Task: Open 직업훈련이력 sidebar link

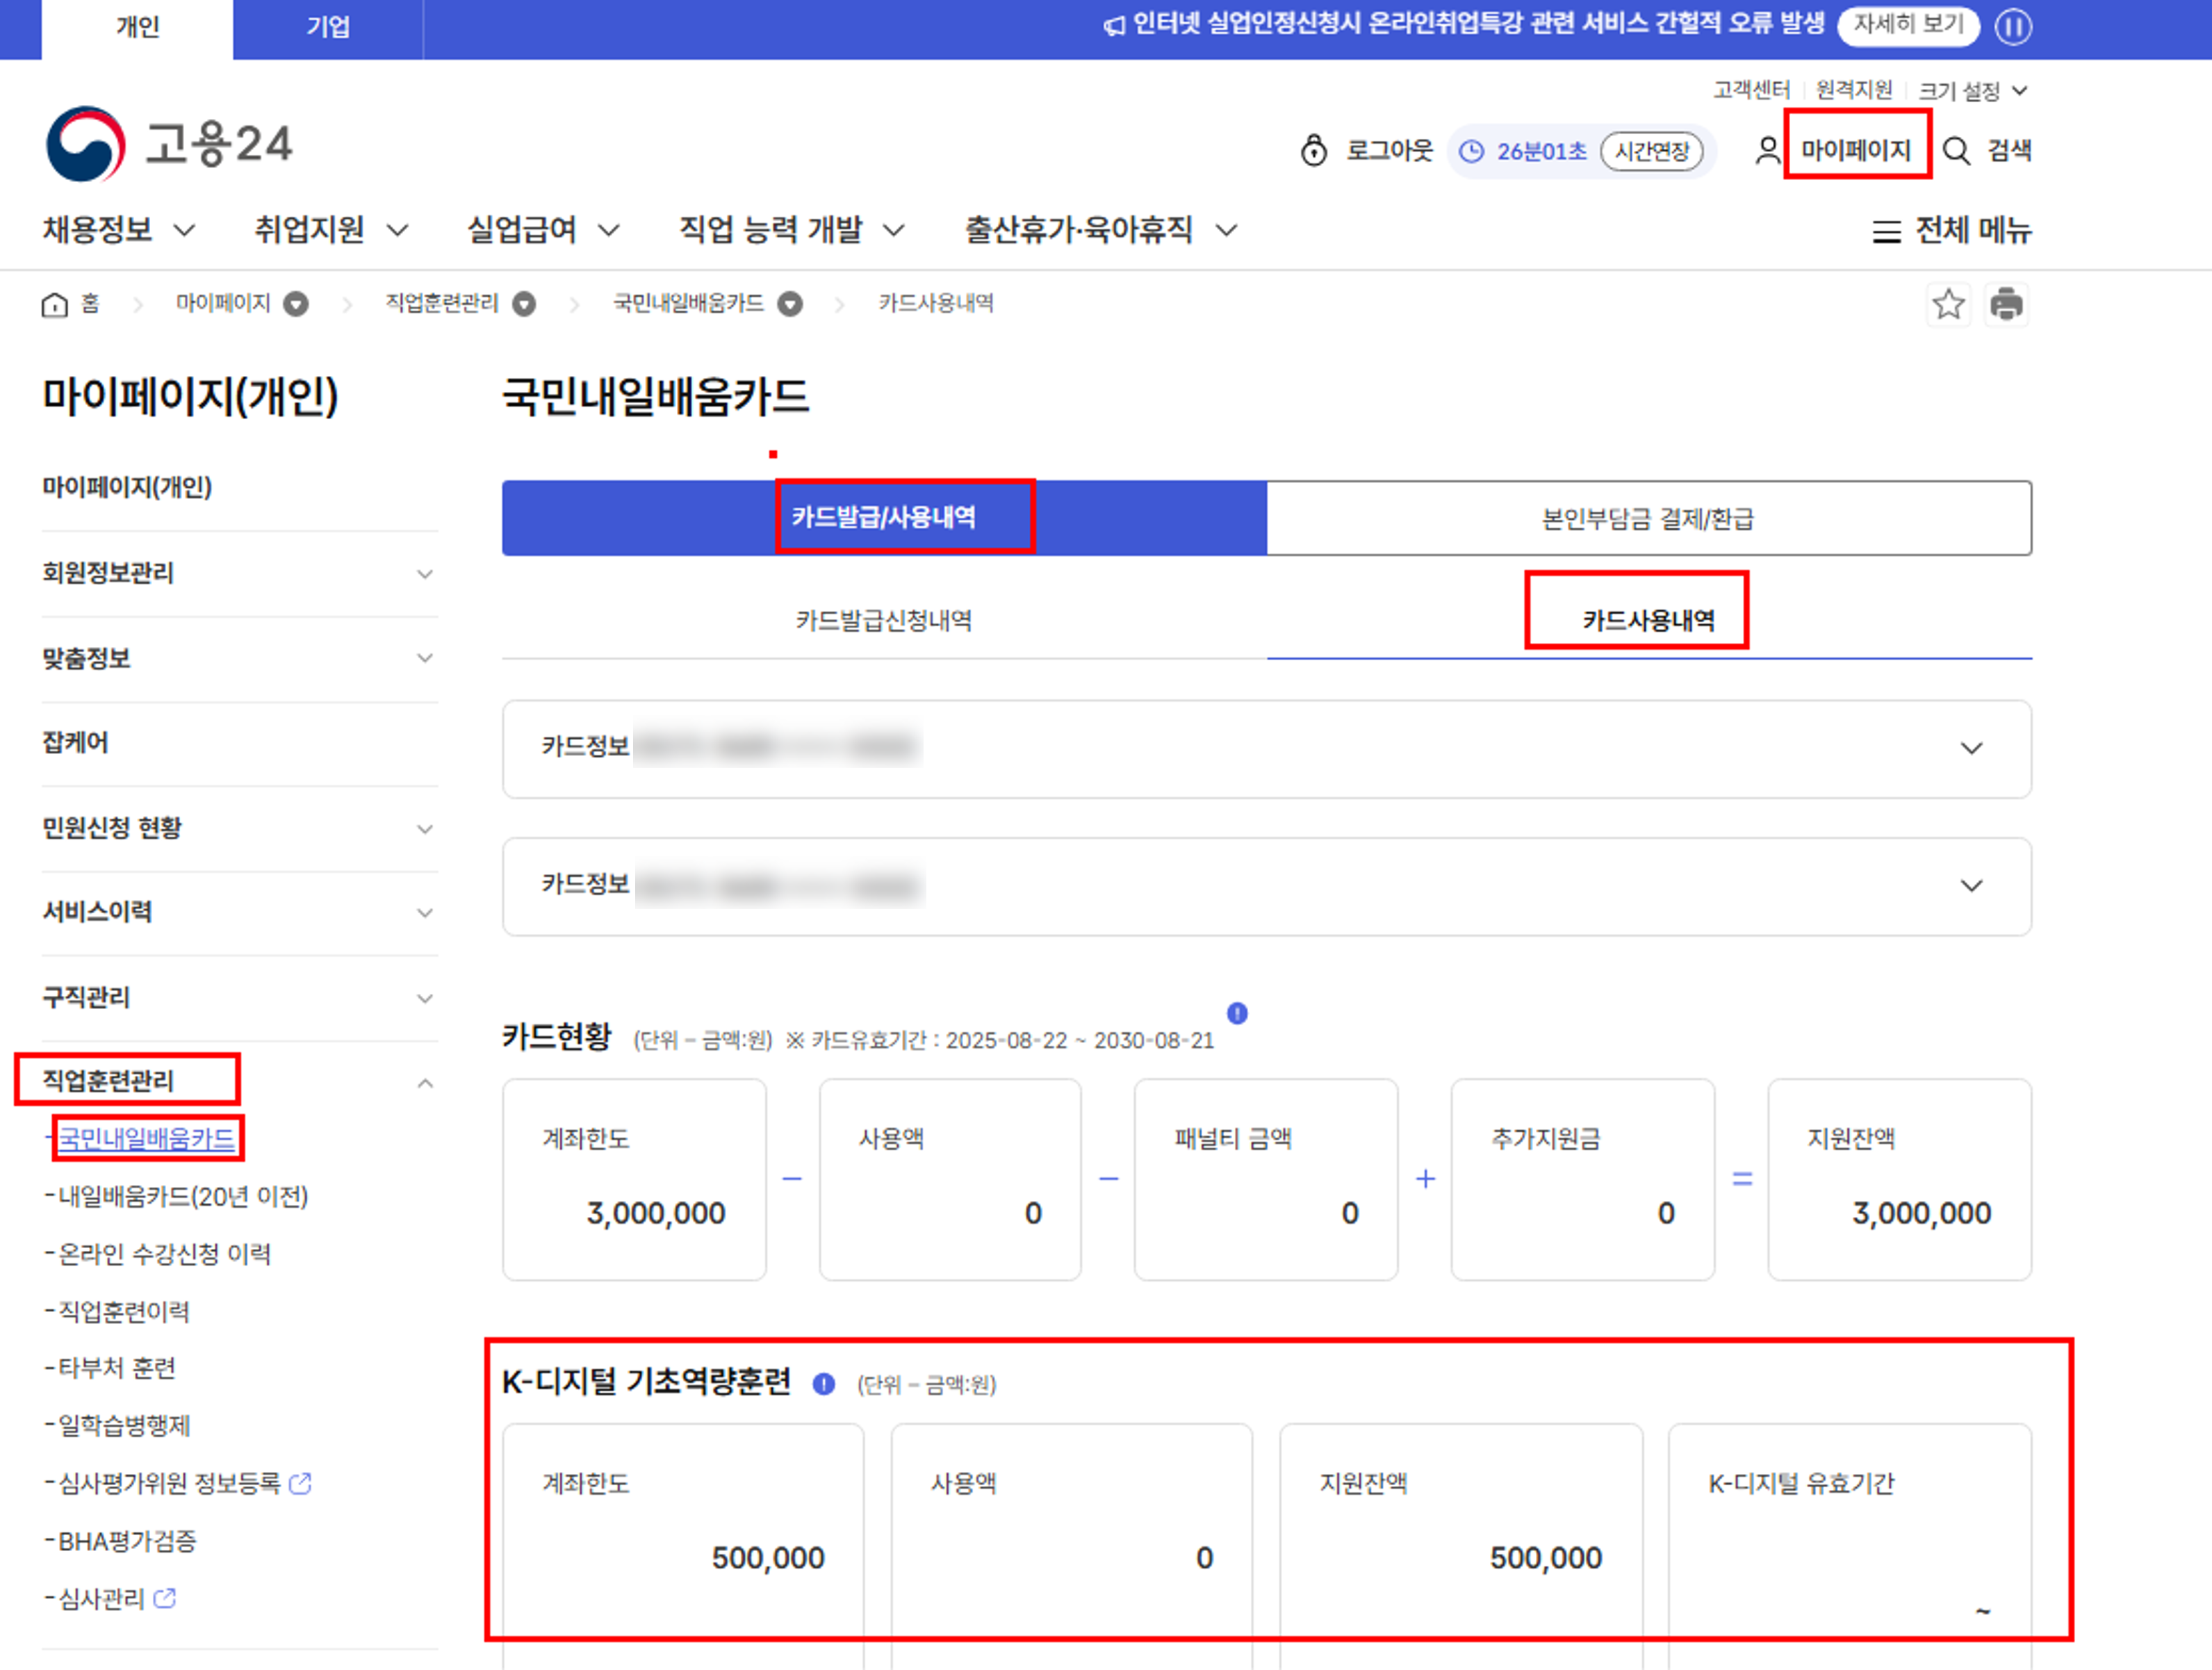Action: coord(123,1311)
